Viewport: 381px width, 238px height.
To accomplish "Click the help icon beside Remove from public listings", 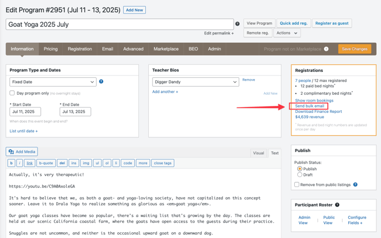I will tap(355, 184).
